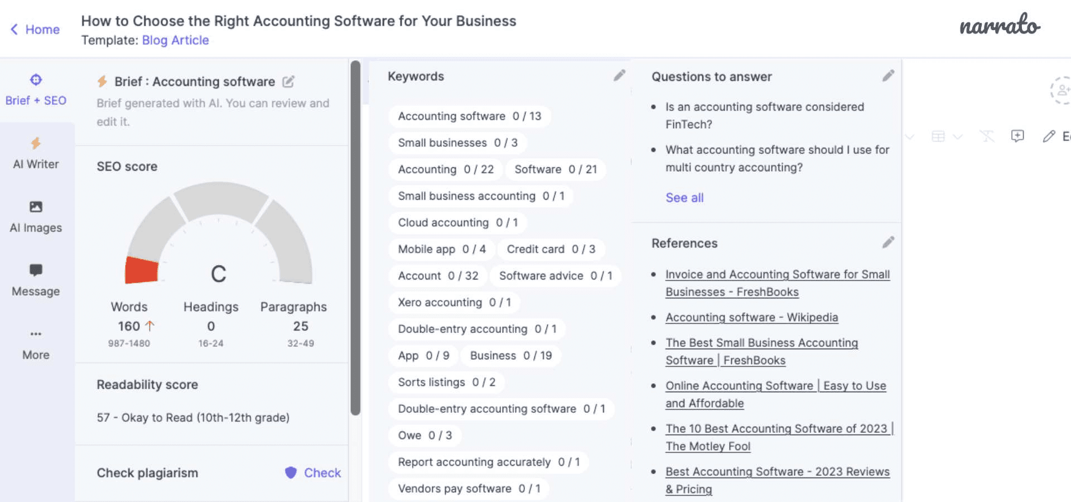Image resolution: width=1071 pixels, height=502 pixels.
Task: Select the Business 0/19 keyword chip
Action: [511, 356]
